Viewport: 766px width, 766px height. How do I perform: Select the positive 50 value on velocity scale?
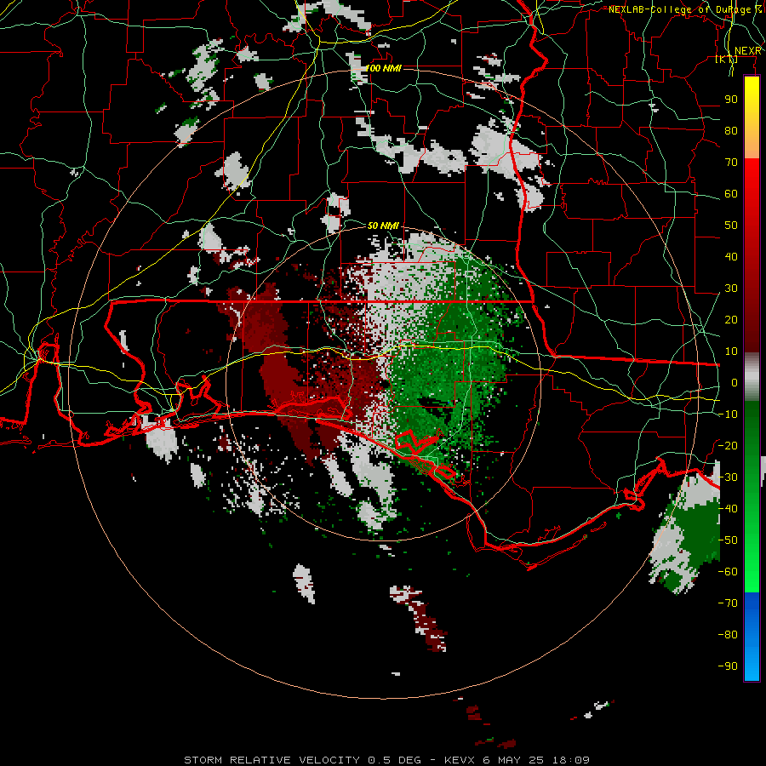[x=731, y=226]
